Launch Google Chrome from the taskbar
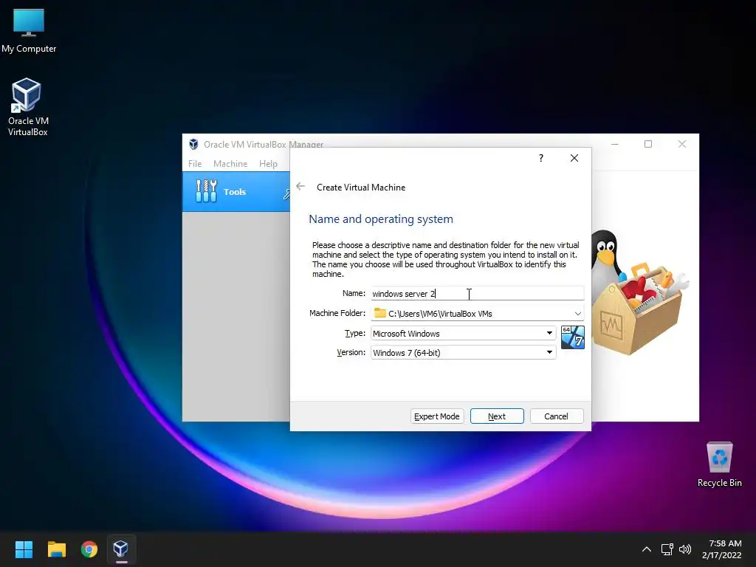Screen dimensions: 756x567 [x=89, y=549]
